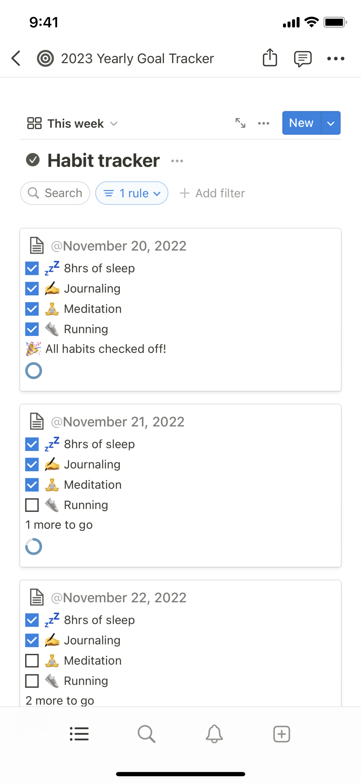Open sidebar list menu icon

tap(79, 734)
